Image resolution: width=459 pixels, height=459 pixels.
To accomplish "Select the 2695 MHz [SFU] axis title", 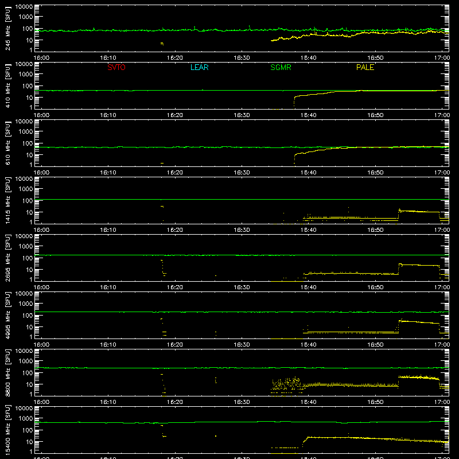I will tap(8, 258).
